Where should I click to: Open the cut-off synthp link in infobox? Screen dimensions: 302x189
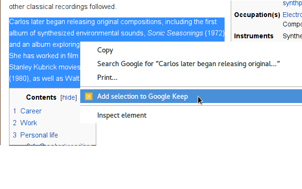click(292, 3)
